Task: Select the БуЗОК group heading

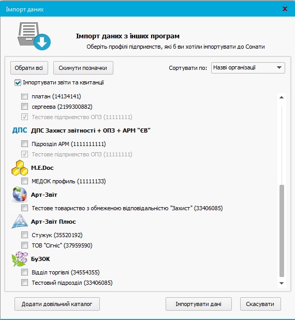Action: click(x=40, y=259)
